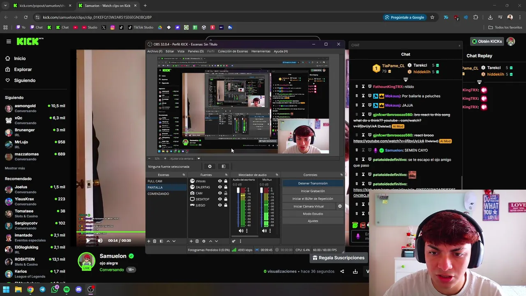The image size is (526, 296).
Task: Open the audio mixer toolbar three-dot menu
Action: [x=240, y=241]
